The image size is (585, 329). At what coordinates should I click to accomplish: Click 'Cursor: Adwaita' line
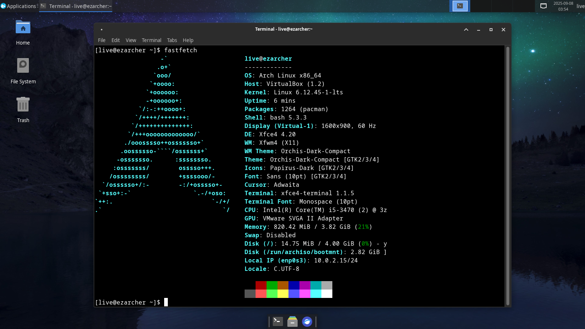(x=272, y=185)
